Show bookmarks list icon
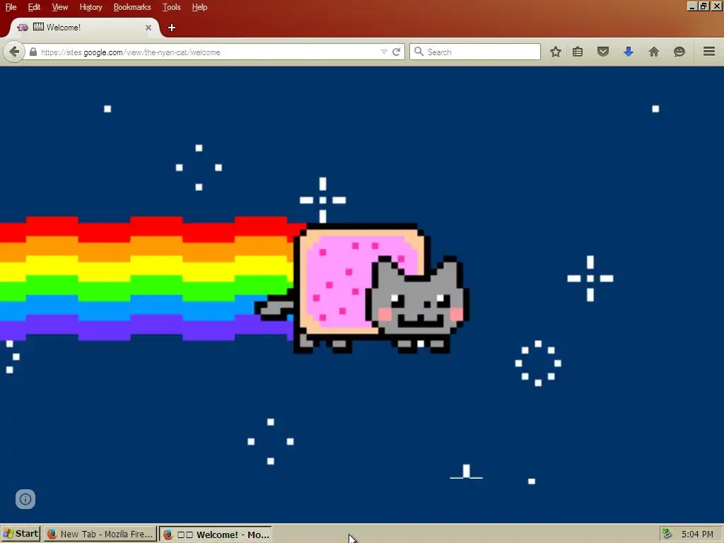724x543 pixels. (x=578, y=52)
